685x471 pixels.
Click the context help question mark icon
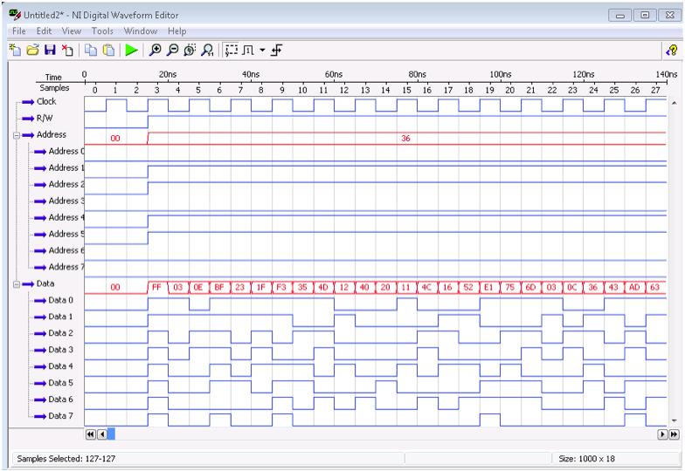(672, 51)
